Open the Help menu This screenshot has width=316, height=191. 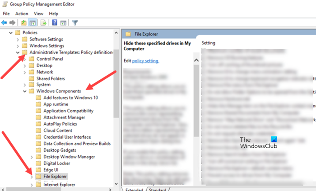[54, 14]
